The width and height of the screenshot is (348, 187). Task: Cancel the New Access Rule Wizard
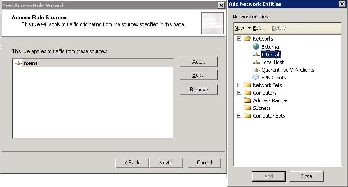tap(204, 163)
